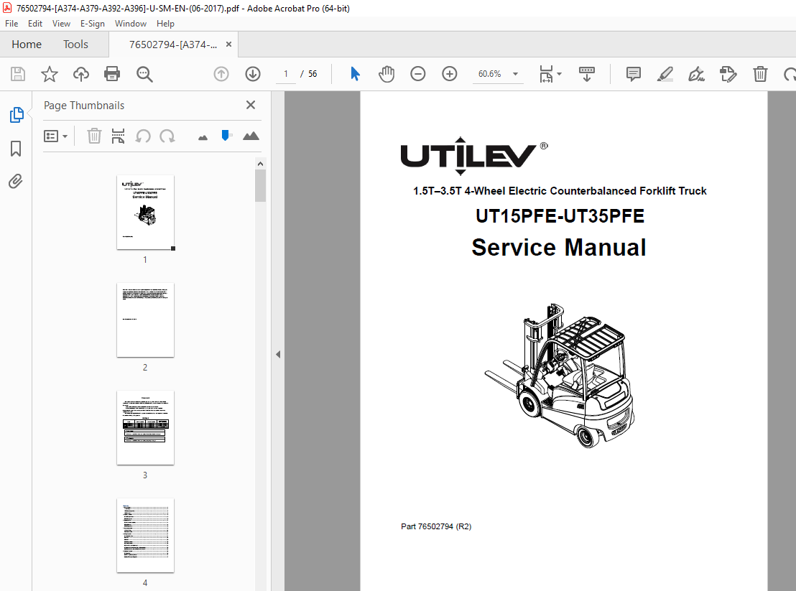Open the Fill and Sign pen tool
This screenshot has height=591, width=796.
[696, 74]
